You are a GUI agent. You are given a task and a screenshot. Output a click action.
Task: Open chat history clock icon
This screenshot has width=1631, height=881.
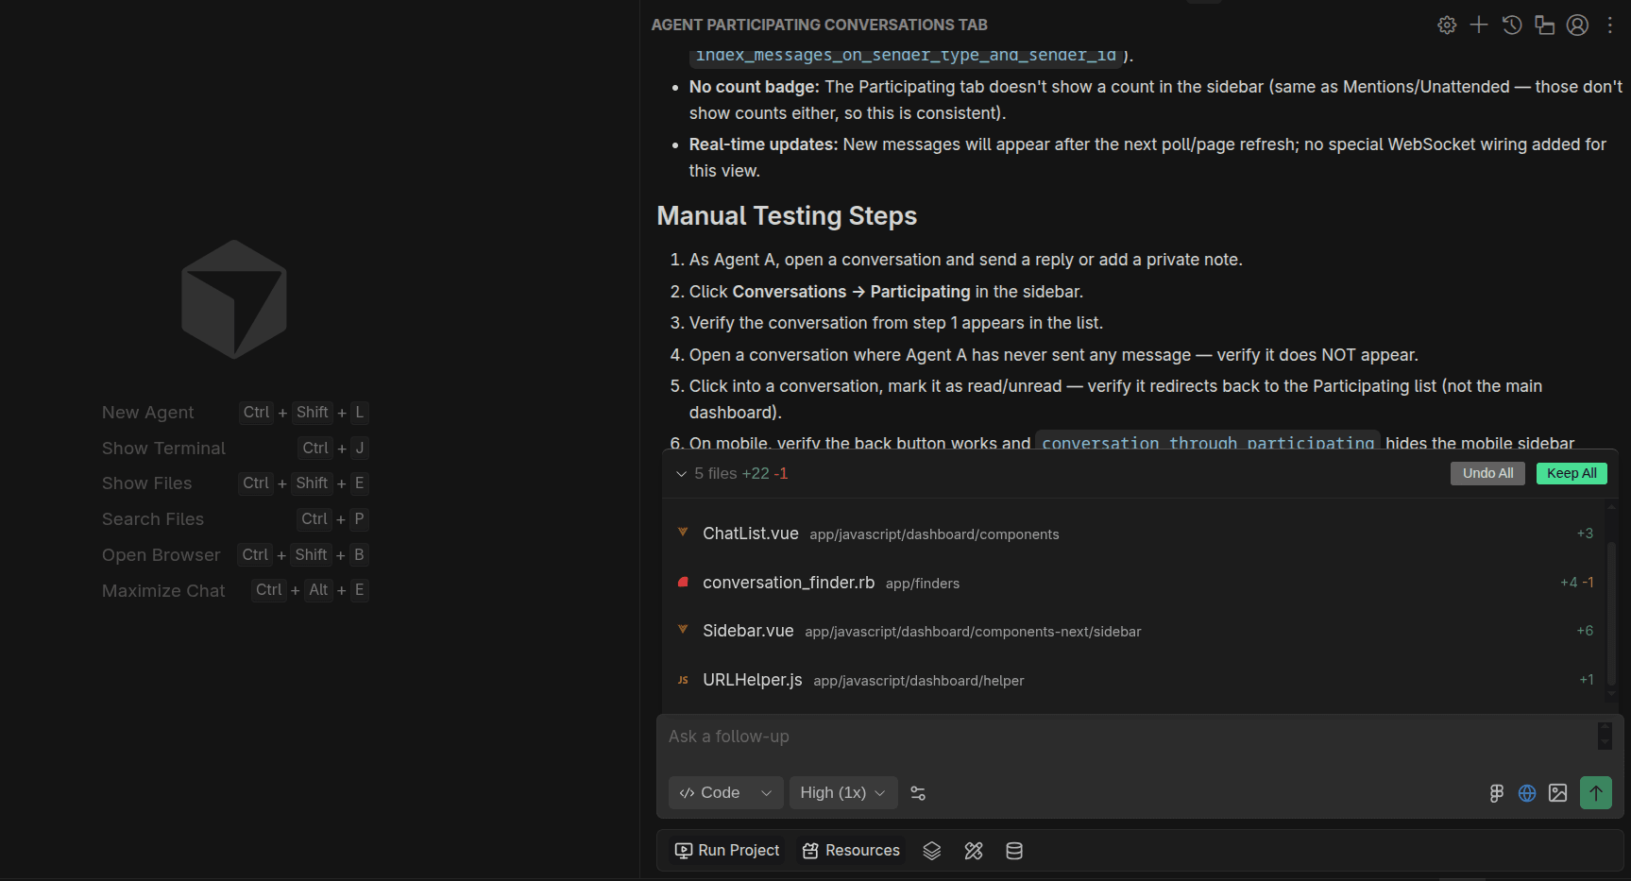(1512, 25)
